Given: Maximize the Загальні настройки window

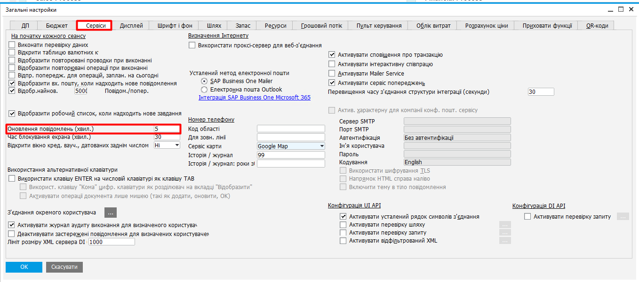Looking at the screenshot, I should [621, 9].
